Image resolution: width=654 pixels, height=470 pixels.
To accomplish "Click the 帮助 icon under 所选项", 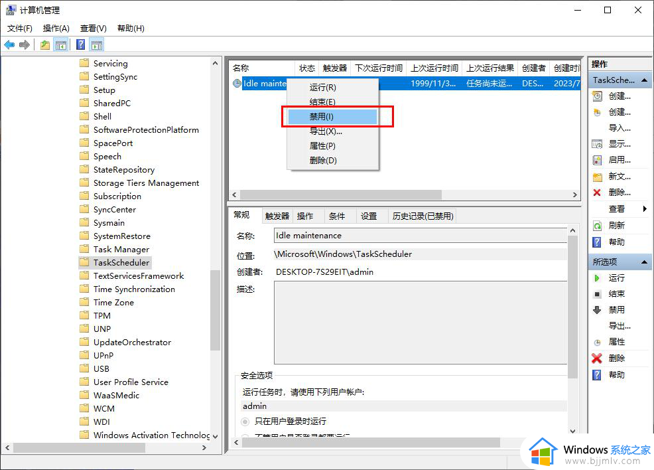I will point(597,375).
